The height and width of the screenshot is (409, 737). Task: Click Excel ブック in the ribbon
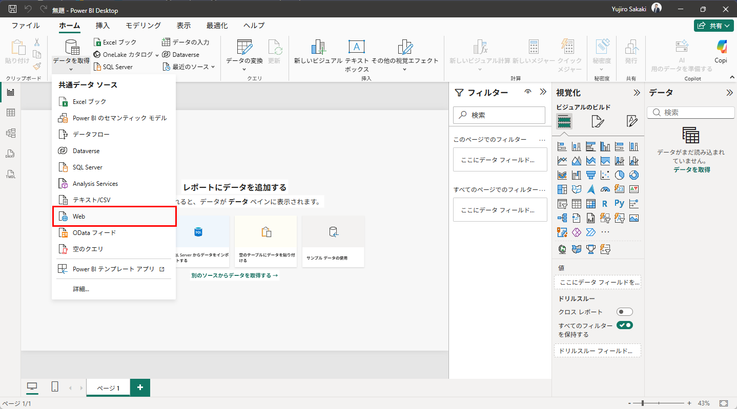115,42
